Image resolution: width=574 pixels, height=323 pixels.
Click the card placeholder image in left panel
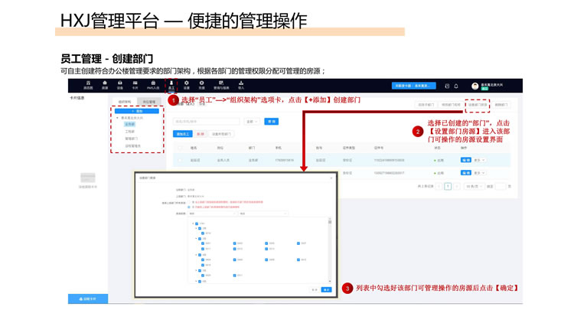pyautogui.click(x=88, y=178)
